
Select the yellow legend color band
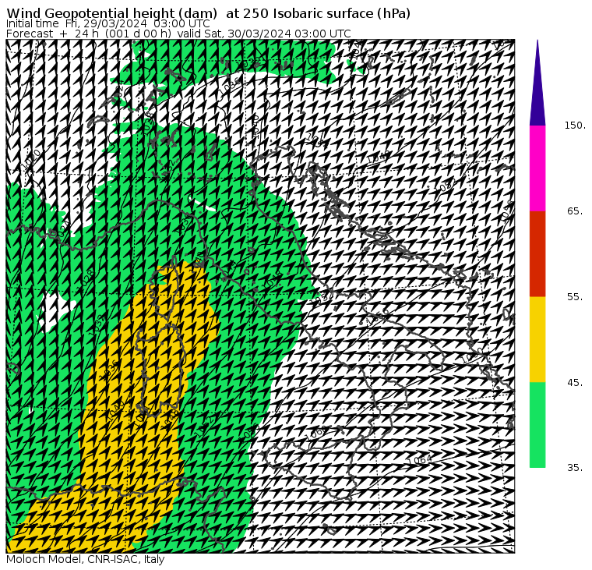(537, 339)
